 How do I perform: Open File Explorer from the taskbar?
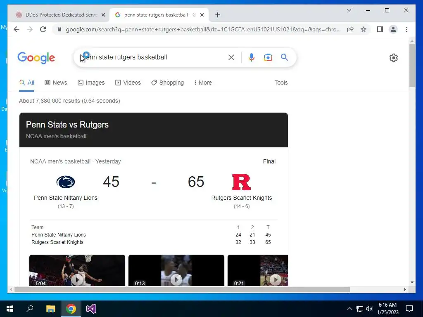pyautogui.click(x=51, y=309)
